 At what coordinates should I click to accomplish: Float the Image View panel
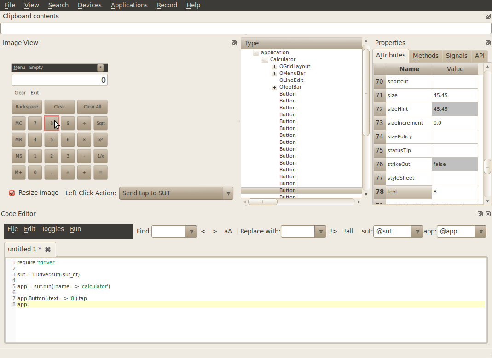234,43
